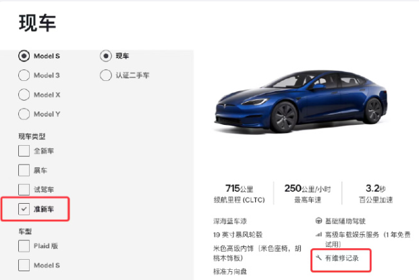Viewport: 419px width, 280px height.
Task: Click the 基础辅助驾驶 feature label
Action: point(345,221)
